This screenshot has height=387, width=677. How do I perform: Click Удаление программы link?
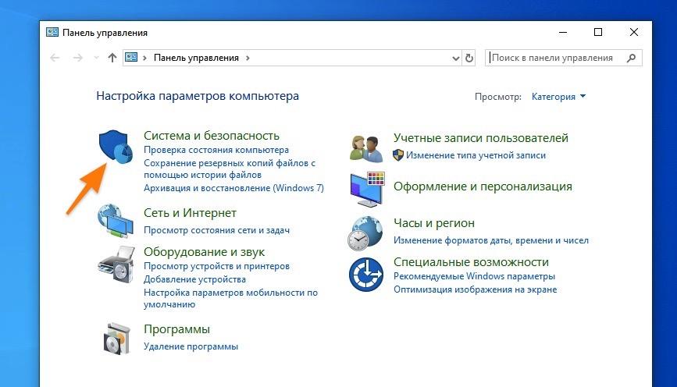pyautogui.click(x=191, y=346)
